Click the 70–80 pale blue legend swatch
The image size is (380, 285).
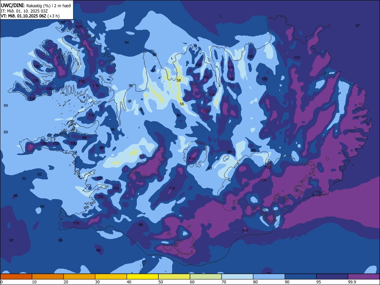click(237, 277)
